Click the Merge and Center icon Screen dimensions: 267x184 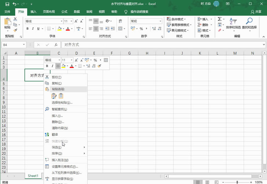click(x=121, y=28)
